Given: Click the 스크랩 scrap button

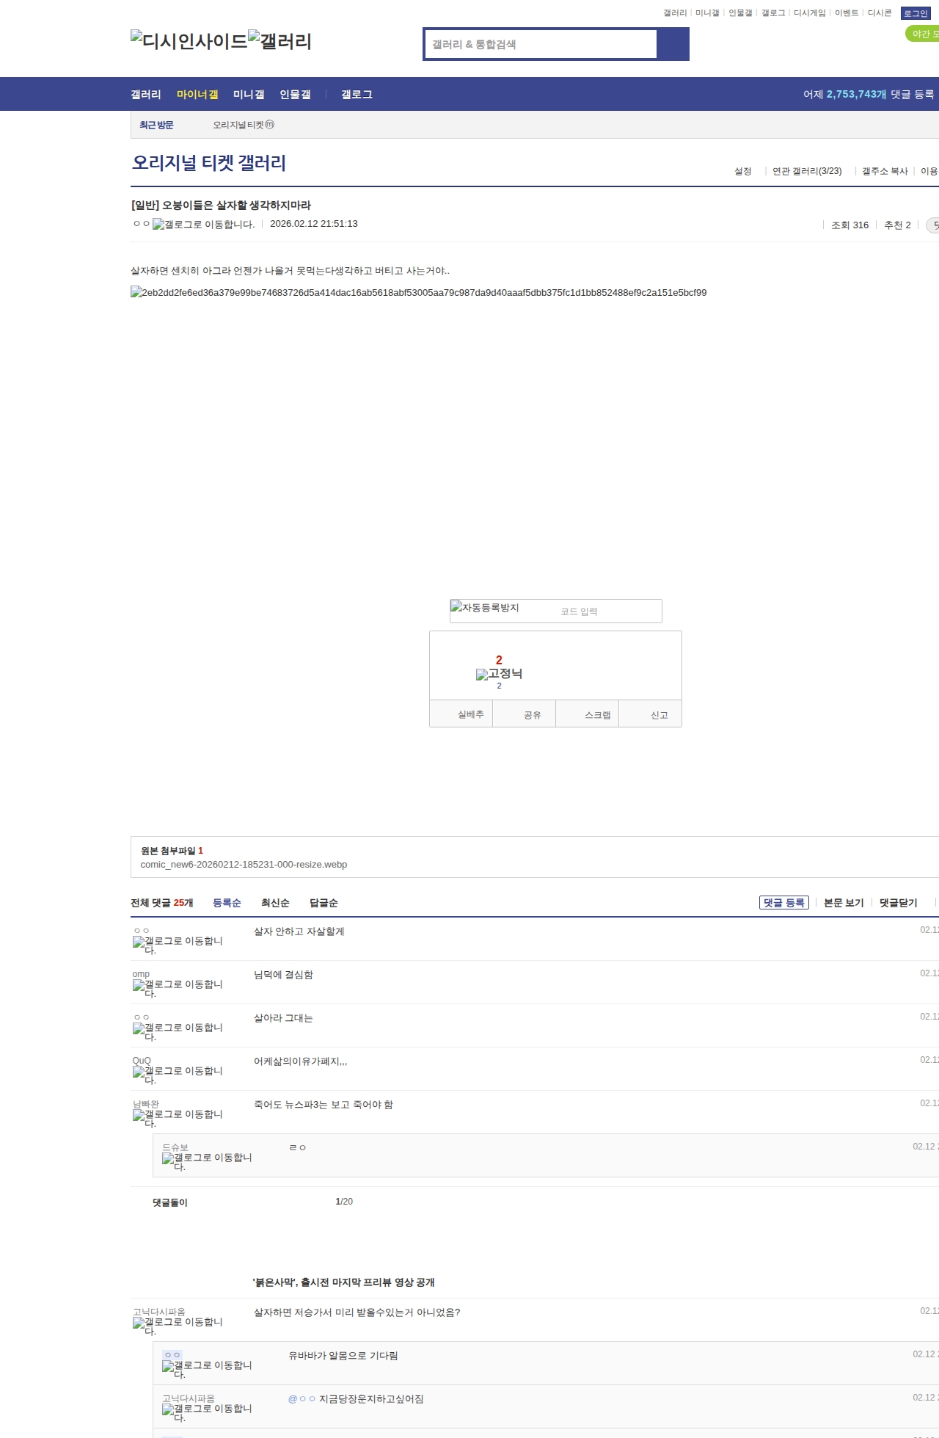Looking at the screenshot, I should point(588,714).
